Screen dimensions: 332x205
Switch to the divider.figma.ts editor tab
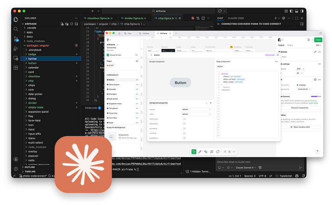point(134,18)
